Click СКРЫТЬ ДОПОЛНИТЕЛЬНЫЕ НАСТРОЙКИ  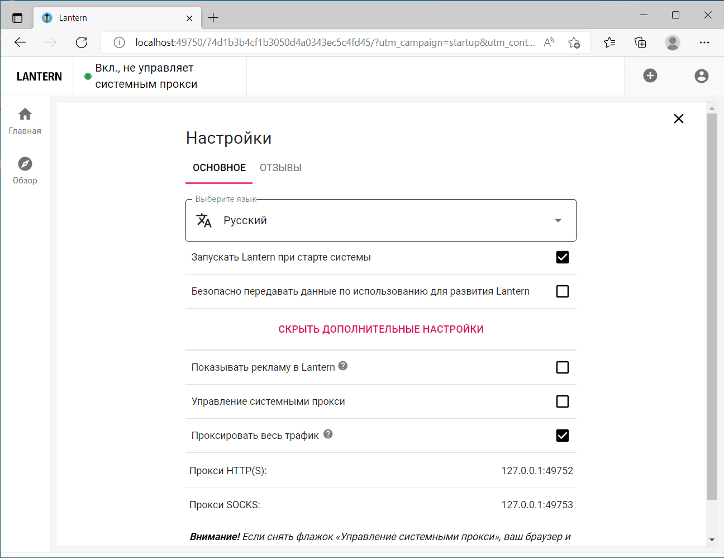(x=381, y=329)
